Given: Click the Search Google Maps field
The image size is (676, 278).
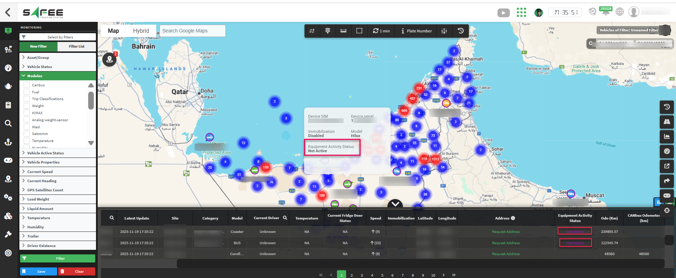Looking at the screenshot, I should point(192,31).
